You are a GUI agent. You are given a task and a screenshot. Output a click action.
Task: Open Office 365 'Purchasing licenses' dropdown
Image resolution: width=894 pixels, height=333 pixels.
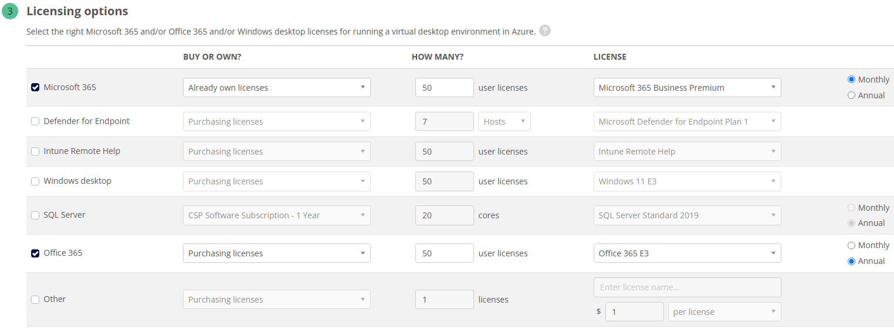tap(277, 253)
